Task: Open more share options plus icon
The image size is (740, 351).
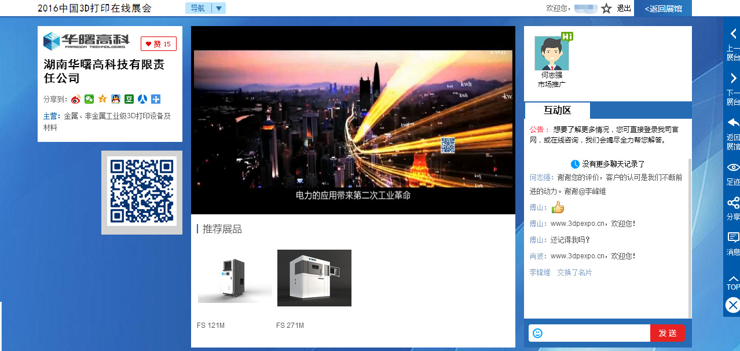Action: [156, 99]
